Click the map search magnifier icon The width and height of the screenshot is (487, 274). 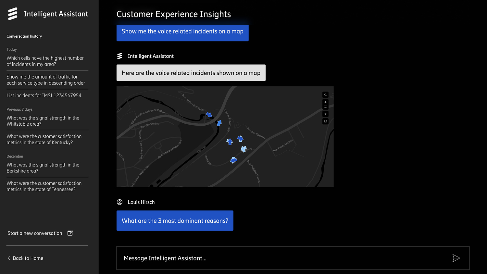(x=325, y=95)
